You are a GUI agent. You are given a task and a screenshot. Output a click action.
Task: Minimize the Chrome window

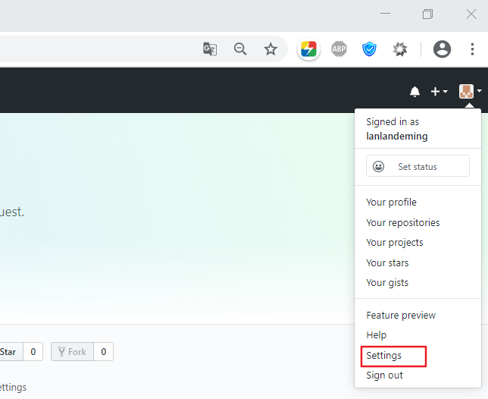tap(385, 14)
